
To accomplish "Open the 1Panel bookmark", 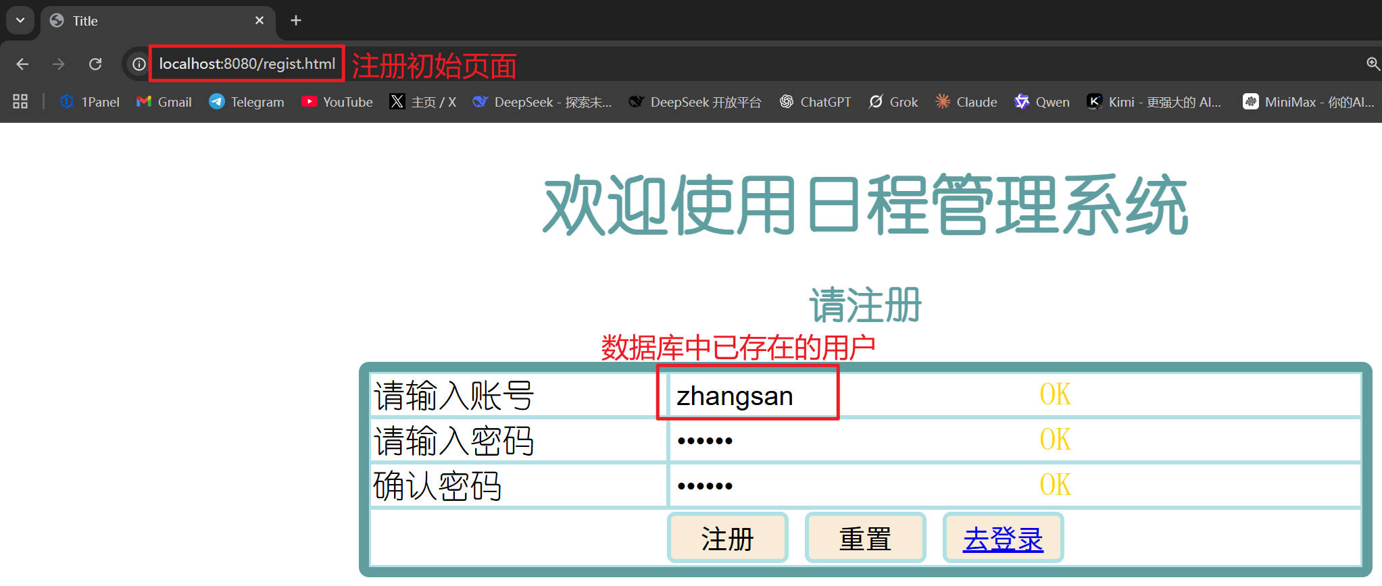I will 89,102.
